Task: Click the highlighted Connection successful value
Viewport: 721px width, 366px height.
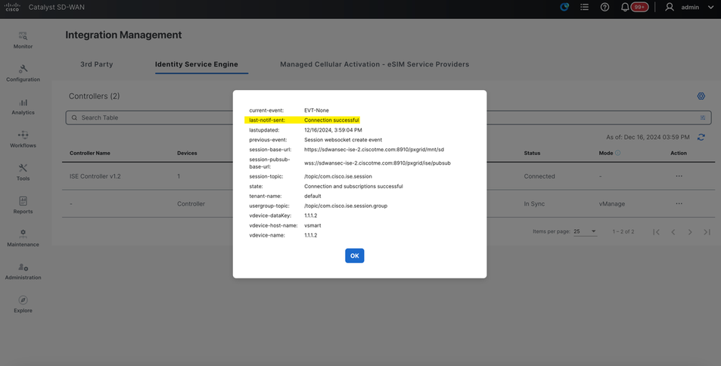Action: pos(331,120)
